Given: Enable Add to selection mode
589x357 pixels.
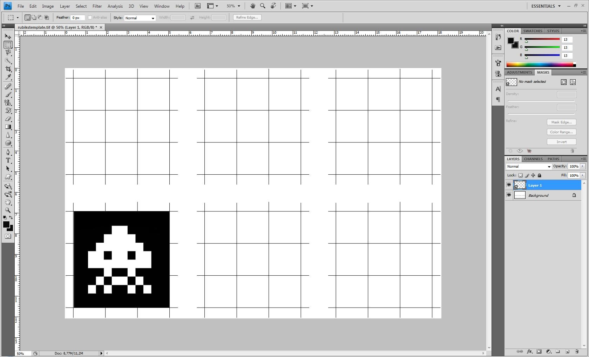Looking at the screenshot, I should pyautogui.click(x=34, y=18).
